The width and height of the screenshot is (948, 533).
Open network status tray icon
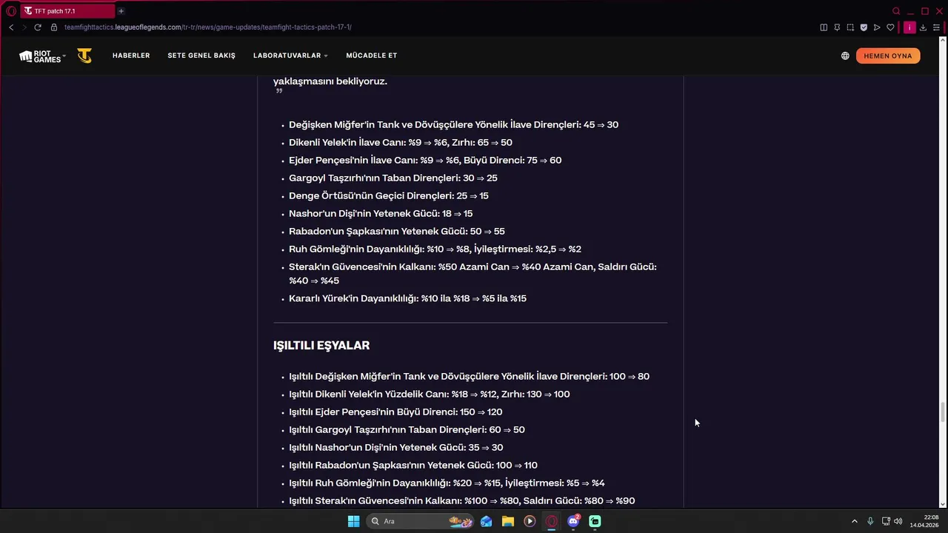886,521
